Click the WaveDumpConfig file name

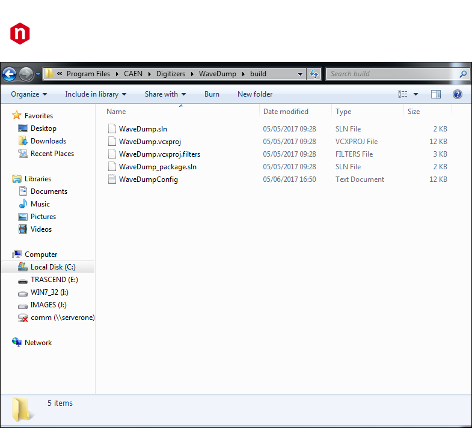149,179
